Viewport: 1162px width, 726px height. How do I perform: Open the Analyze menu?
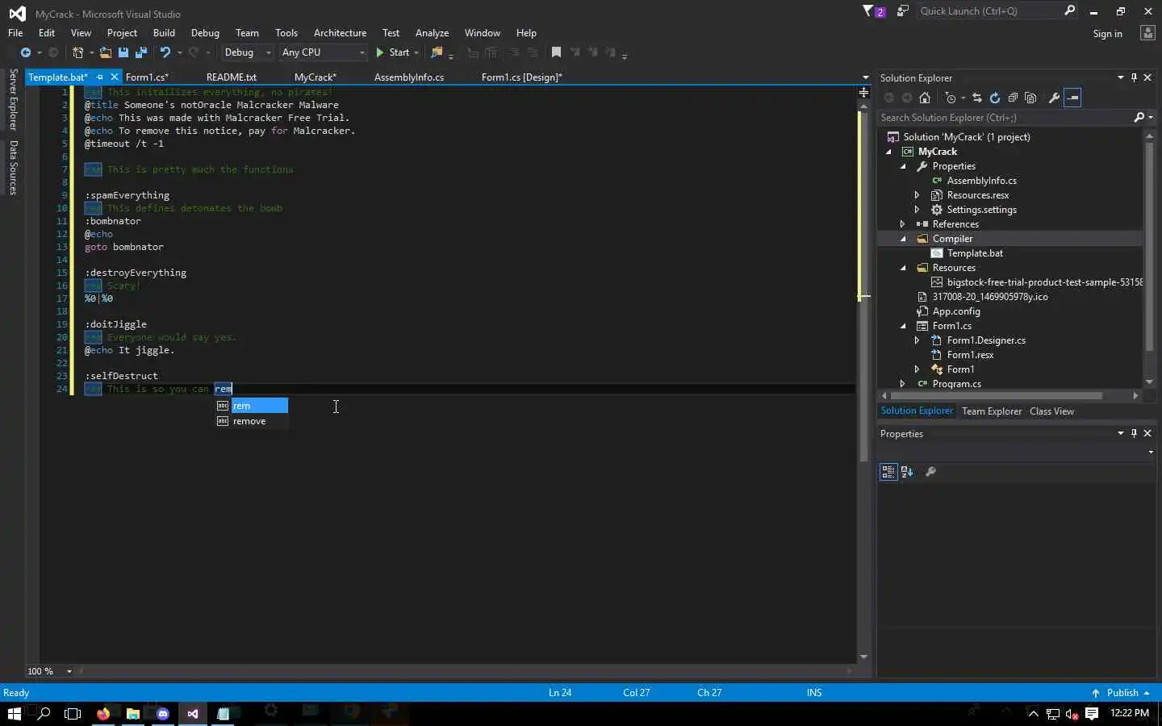click(x=432, y=33)
